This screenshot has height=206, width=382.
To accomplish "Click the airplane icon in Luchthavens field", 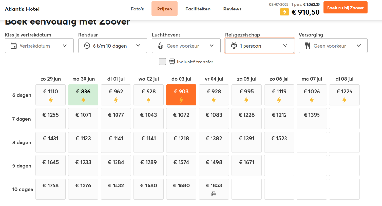I will (160, 46).
